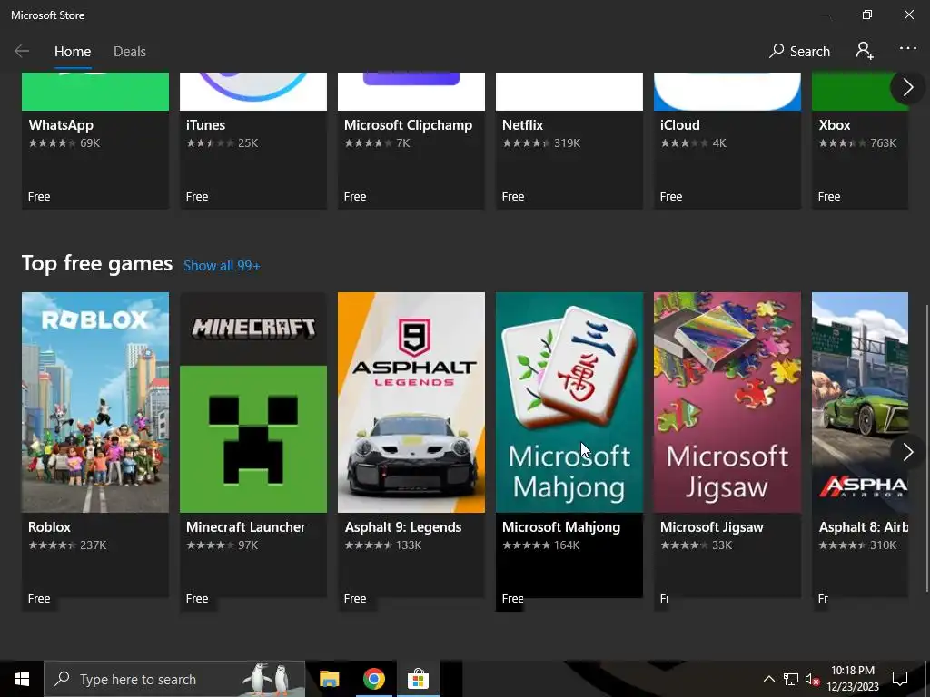Click the Asphalt 9: Legends title text
The width and height of the screenshot is (930, 697).
[403, 527]
